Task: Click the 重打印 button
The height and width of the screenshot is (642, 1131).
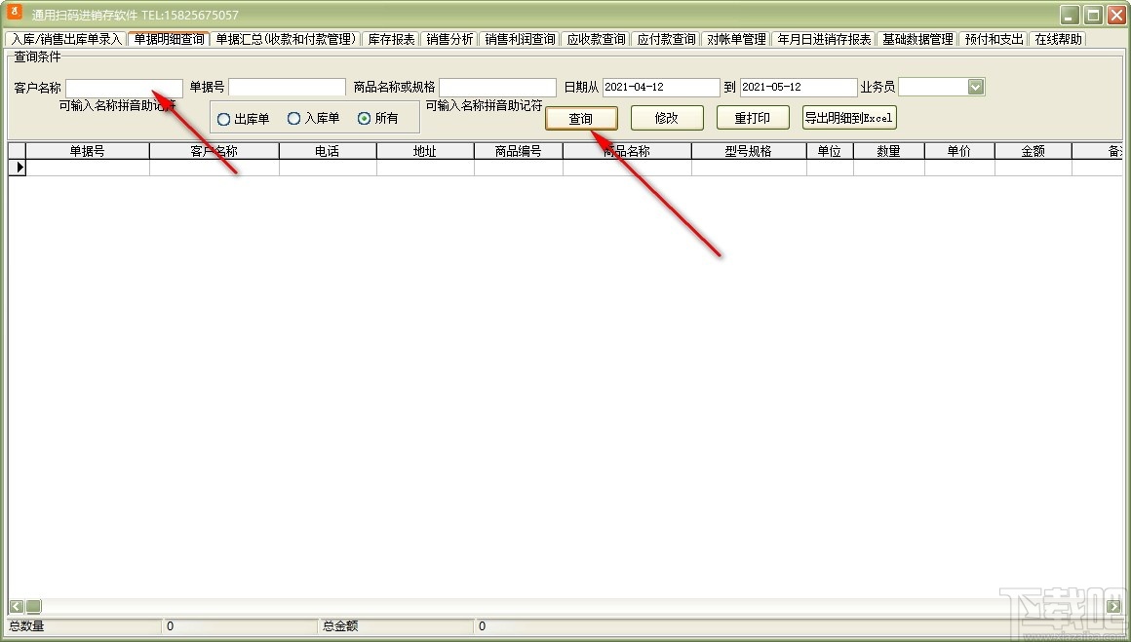Action: [752, 117]
